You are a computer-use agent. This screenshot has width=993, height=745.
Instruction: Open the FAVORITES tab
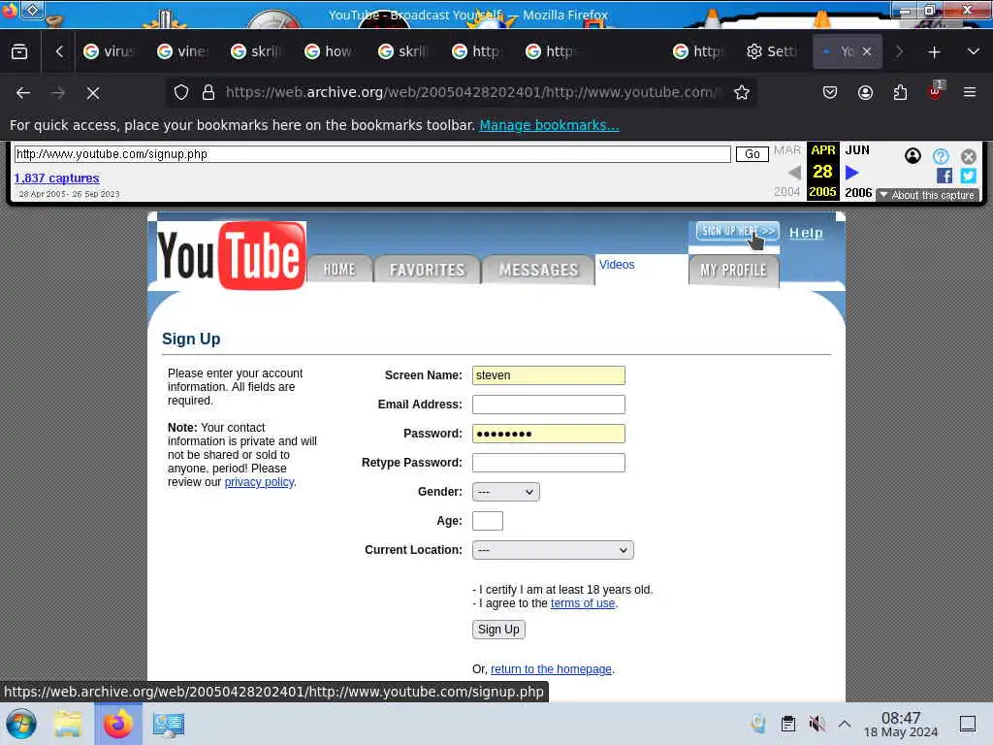click(427, 270)
